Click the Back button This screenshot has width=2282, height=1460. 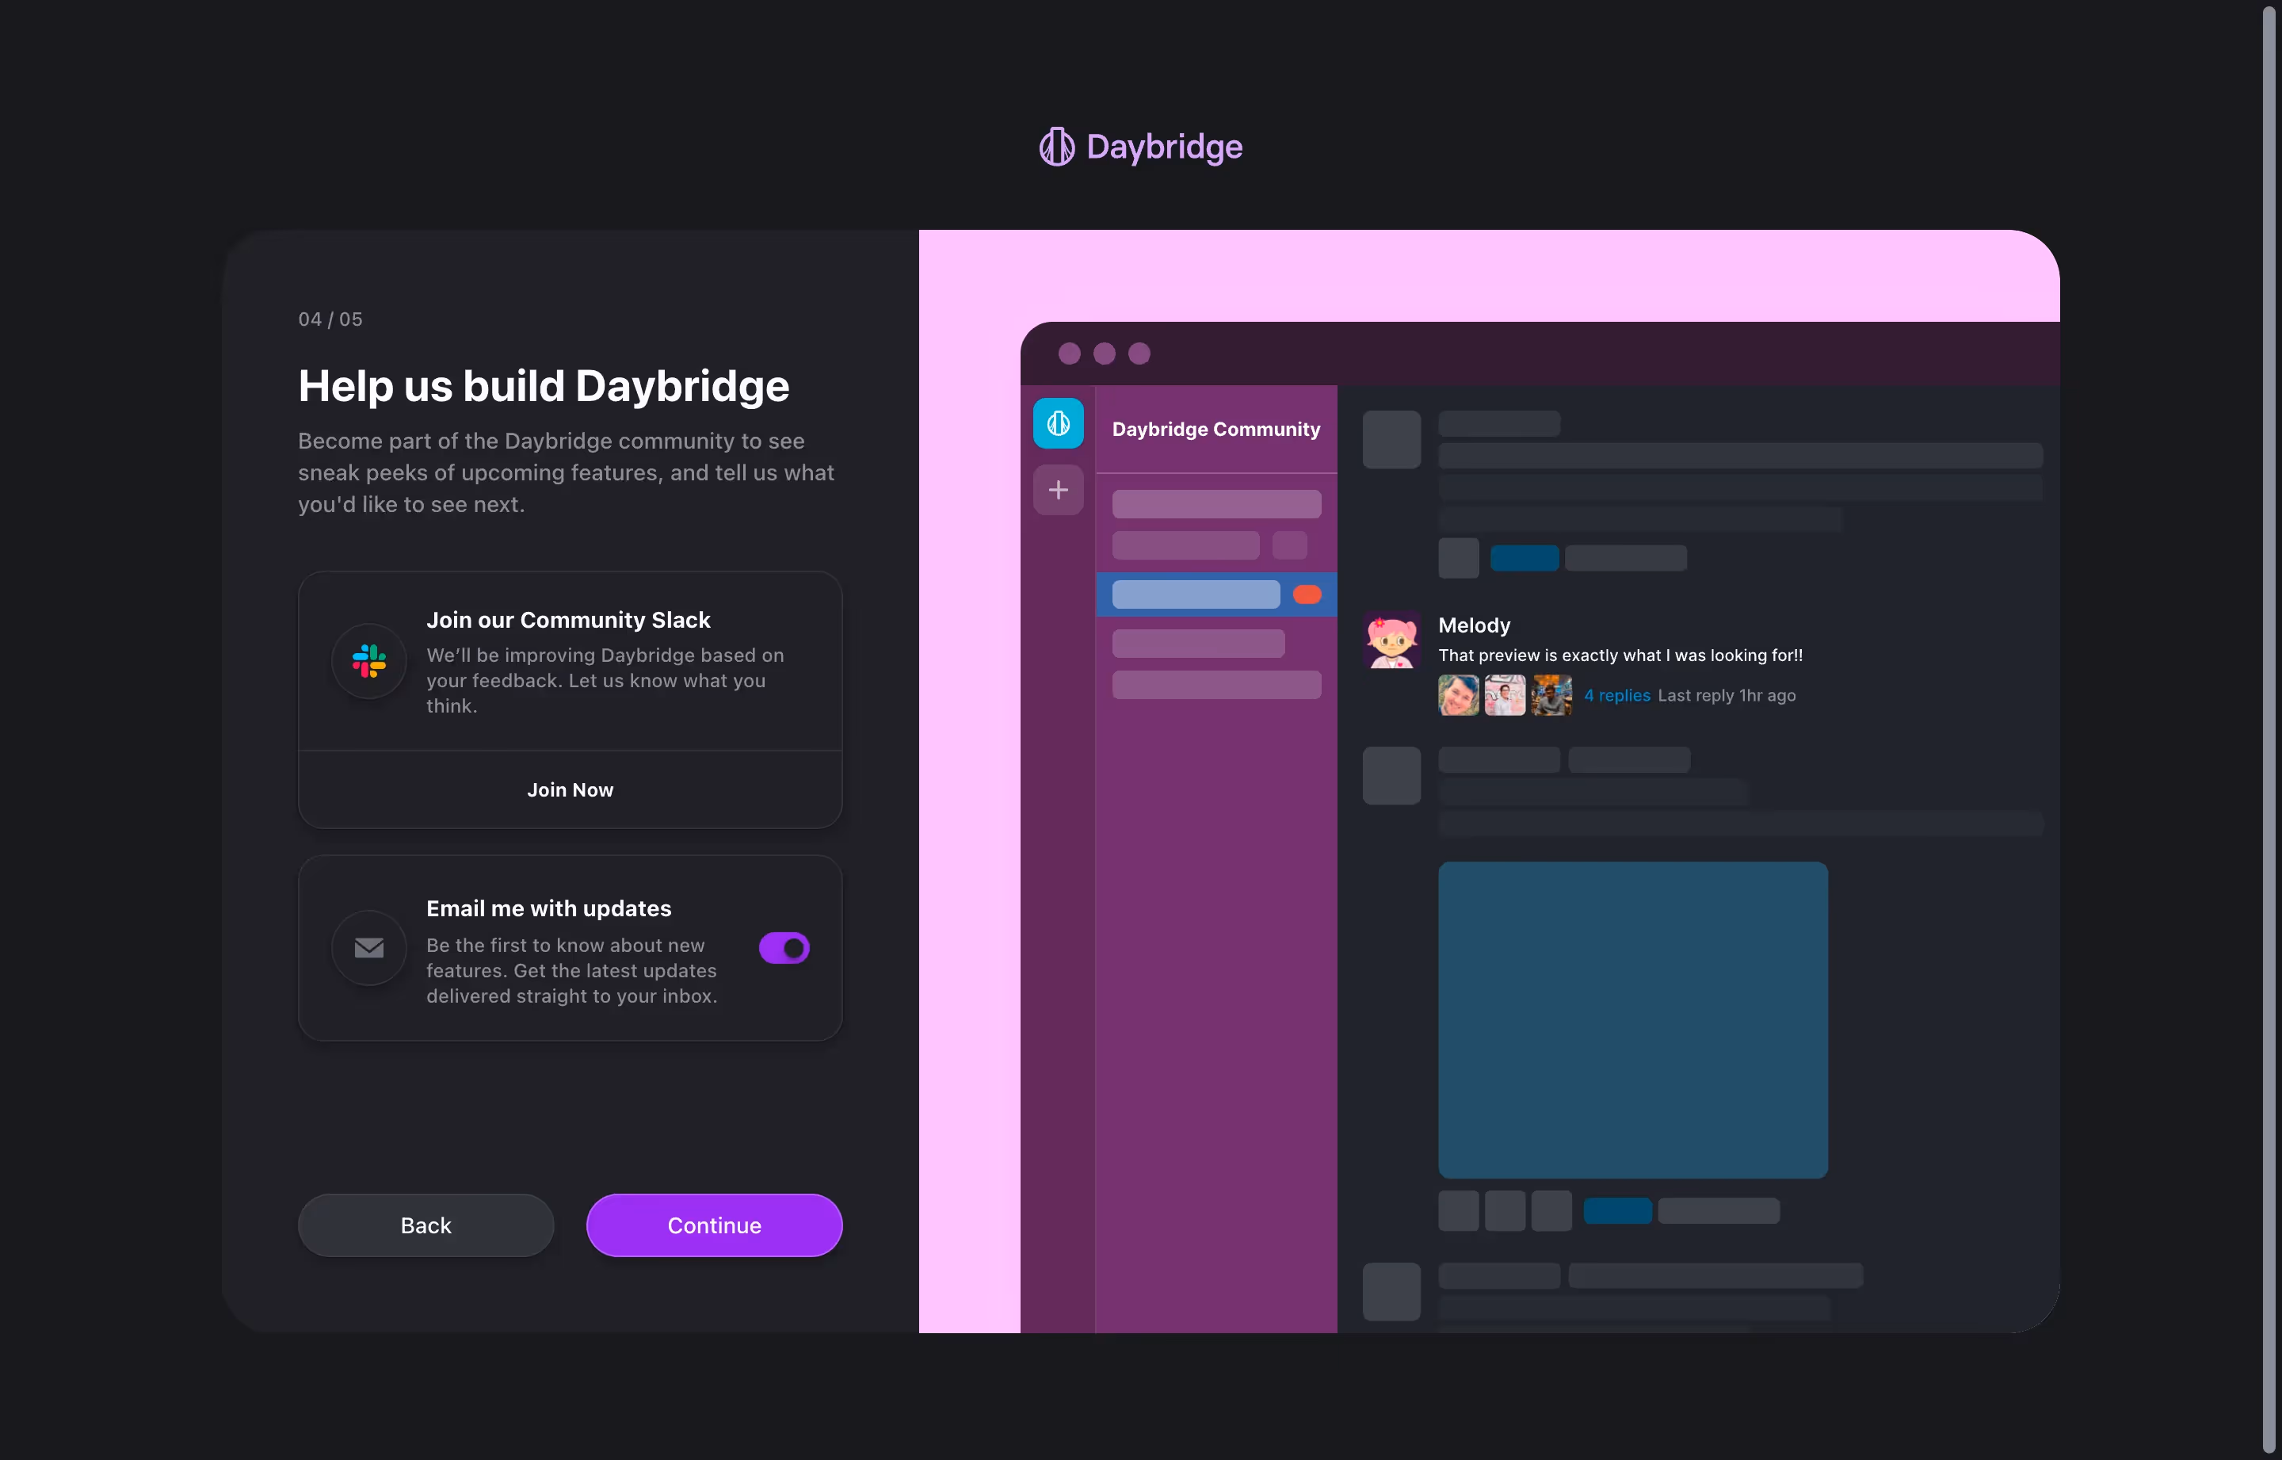425,1225
